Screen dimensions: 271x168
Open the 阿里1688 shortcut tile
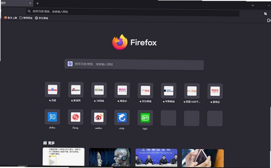click(192, 91)
